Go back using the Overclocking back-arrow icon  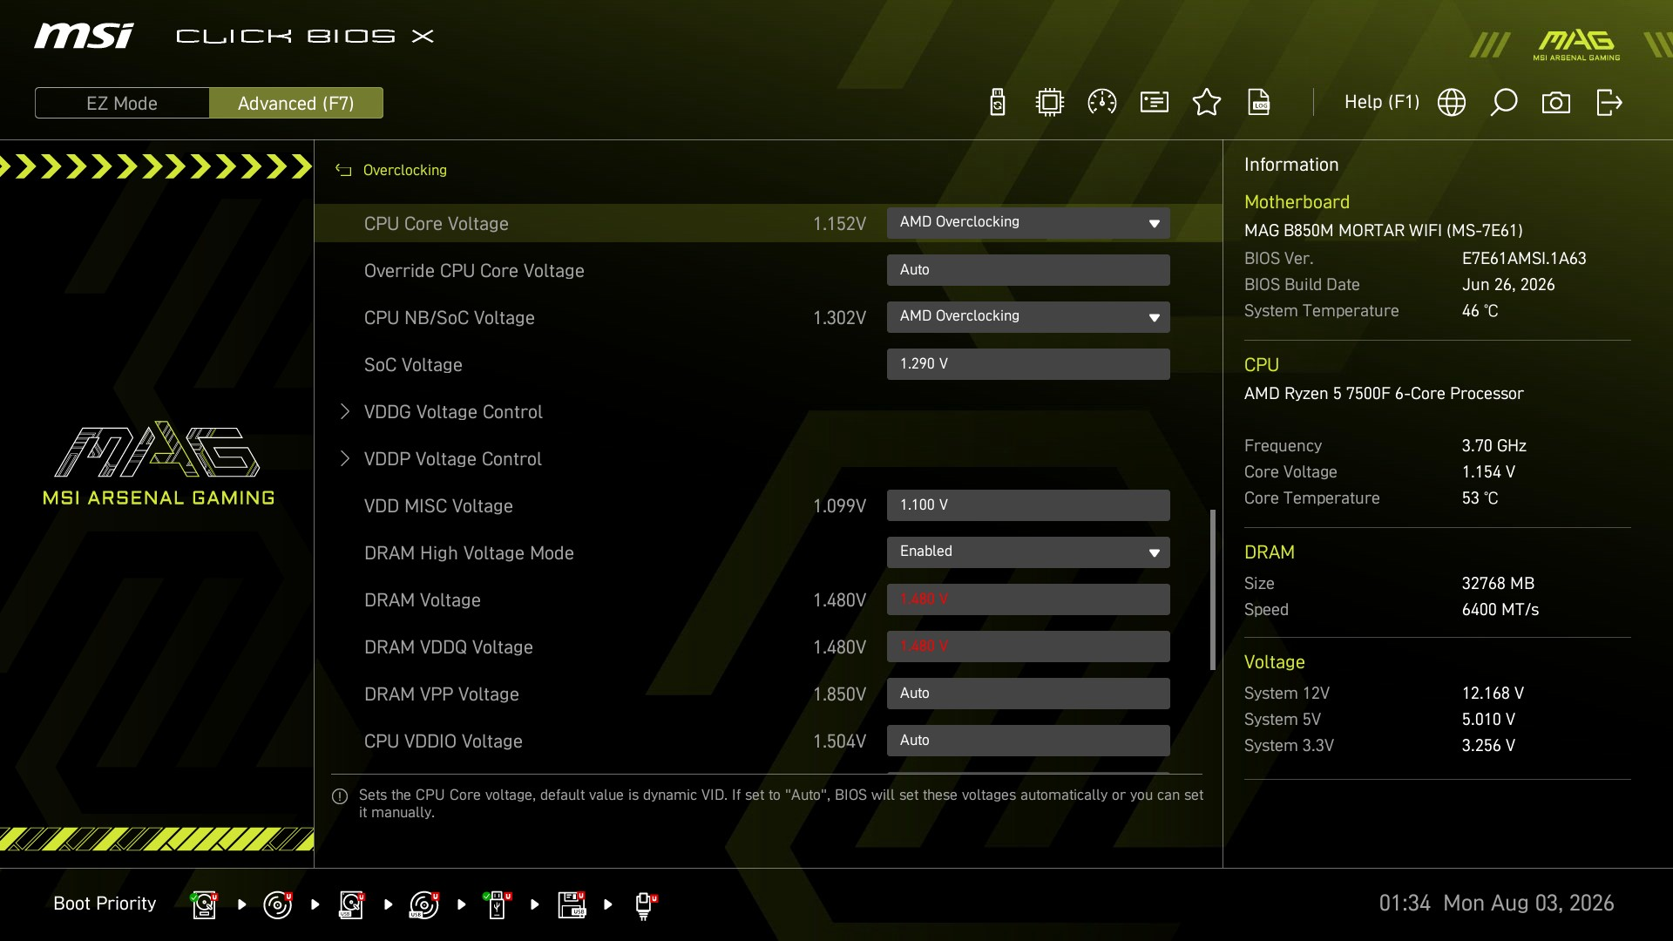pos(343,171)
